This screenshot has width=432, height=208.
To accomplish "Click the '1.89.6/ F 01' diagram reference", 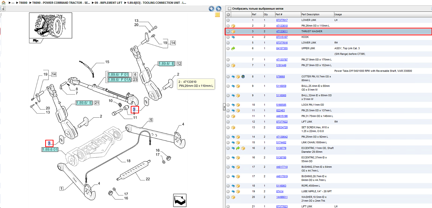I will (x=118, y=75).
